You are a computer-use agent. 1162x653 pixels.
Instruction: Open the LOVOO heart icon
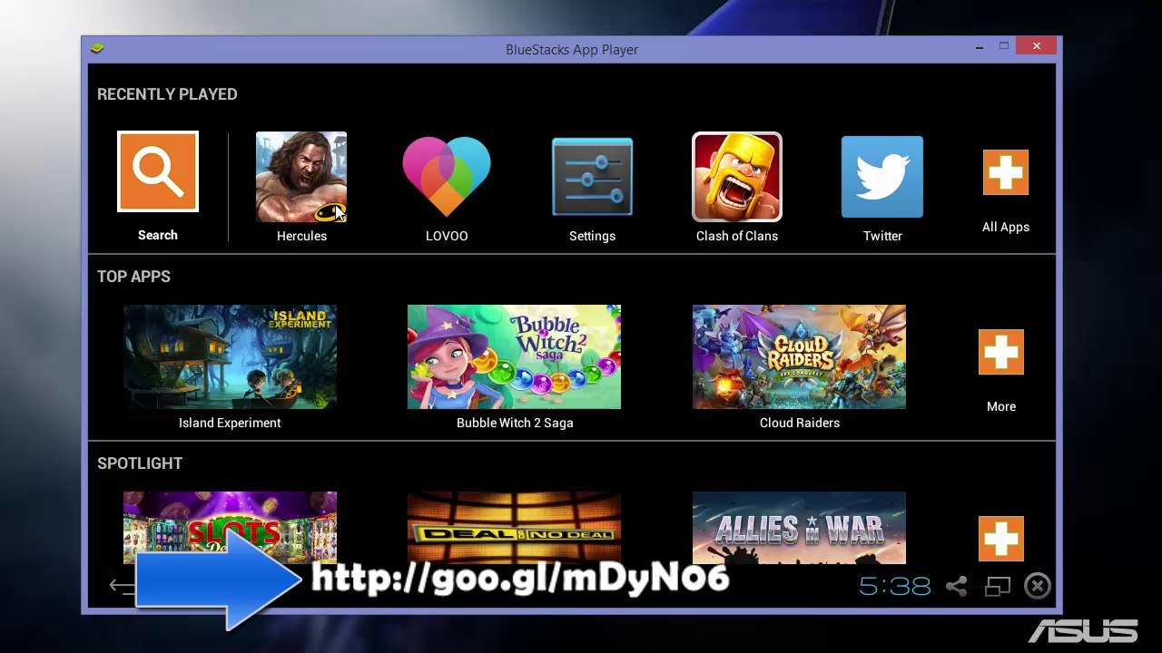coord(447,177)
